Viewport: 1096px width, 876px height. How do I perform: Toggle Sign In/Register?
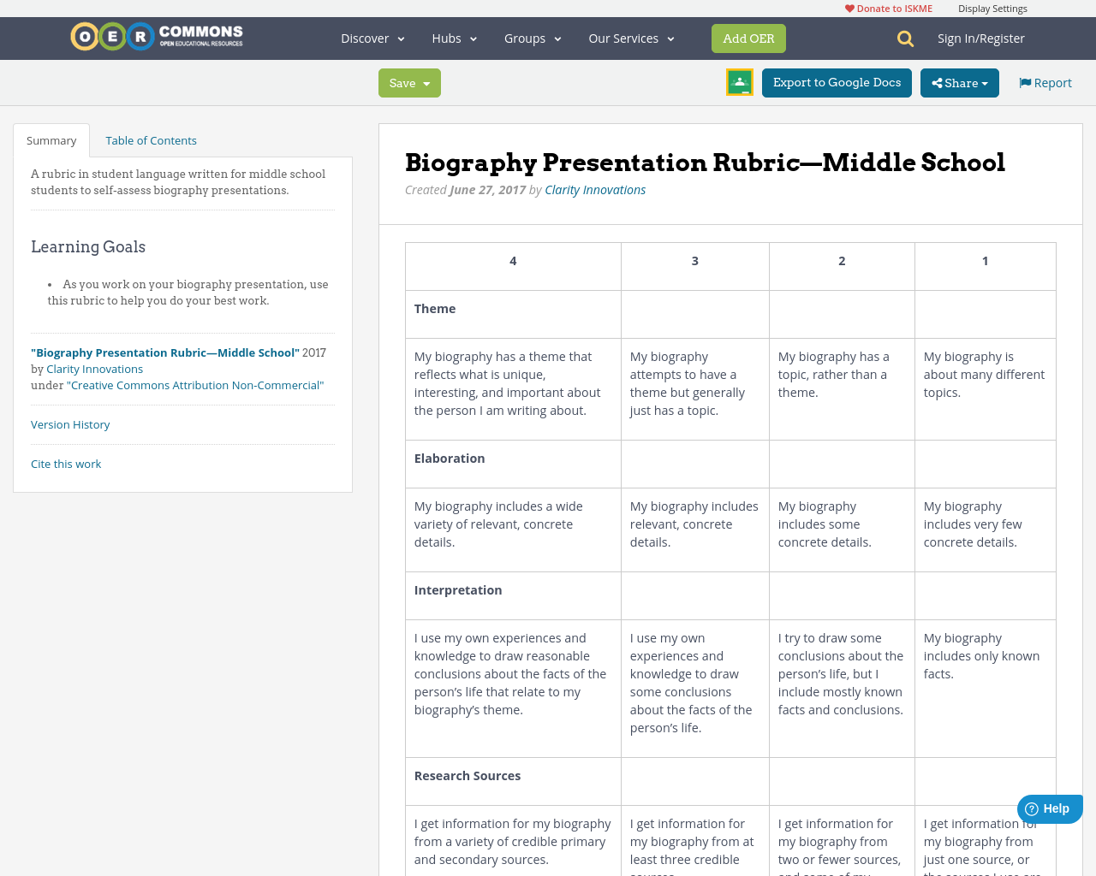[981, 37]
